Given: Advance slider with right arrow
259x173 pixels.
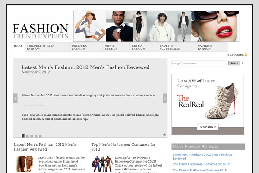Looking at the screenshot, I should [165, 99].
